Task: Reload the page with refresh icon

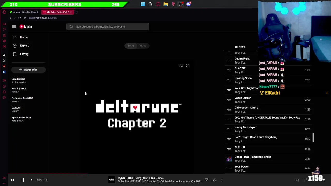Action: point(19,18)
